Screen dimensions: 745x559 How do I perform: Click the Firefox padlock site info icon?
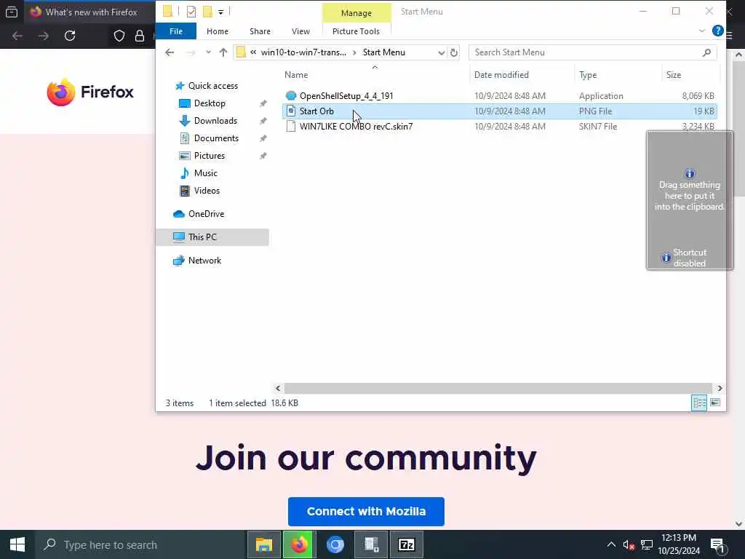(x=139, y=36)
